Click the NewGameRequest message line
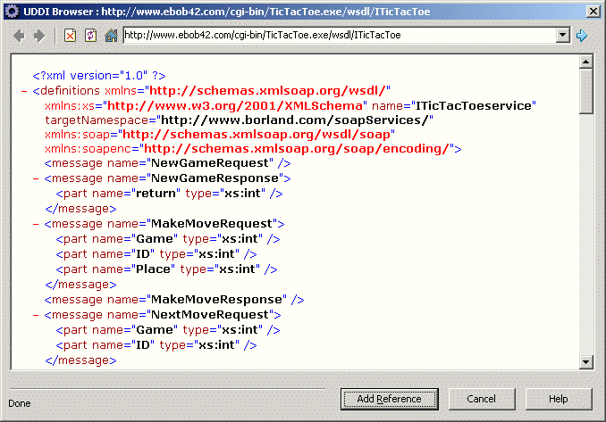Image resolution: width=606 pixels, height=422 pixels. pyautogui.click(x=167, y=163)
